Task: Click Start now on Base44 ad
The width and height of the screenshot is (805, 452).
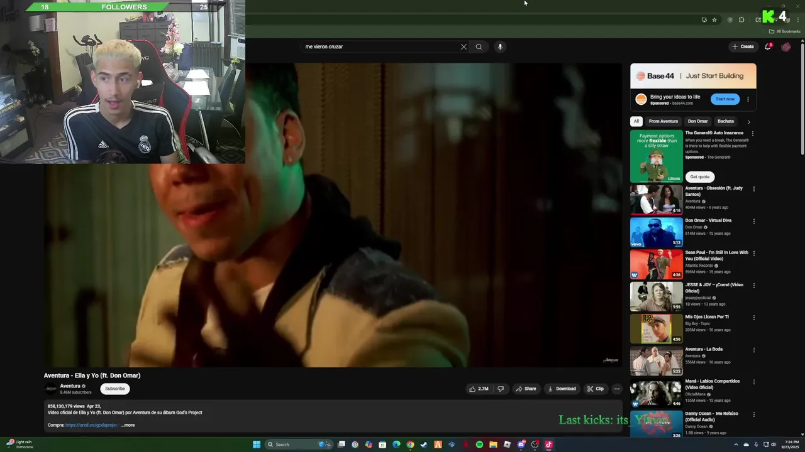Action: [725, 99]
